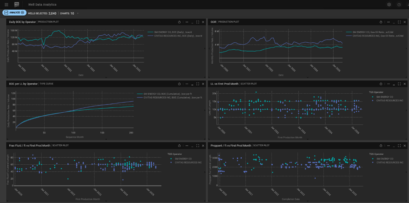Click the Daily BOE by Operator panel title
Viewport: 409px width, 203px height.
pyautogui.click(x=22, y=22)
